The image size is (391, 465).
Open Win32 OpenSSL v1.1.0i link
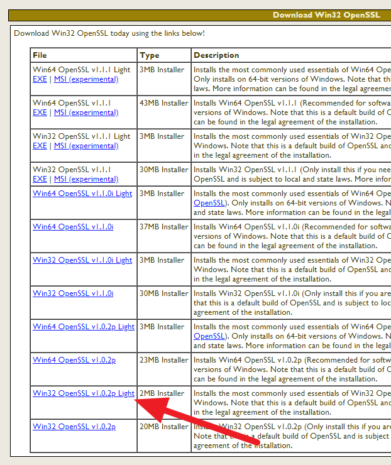click(x=73, y=293)
